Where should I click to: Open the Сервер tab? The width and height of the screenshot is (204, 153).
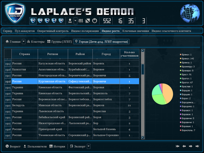point(7,31)
